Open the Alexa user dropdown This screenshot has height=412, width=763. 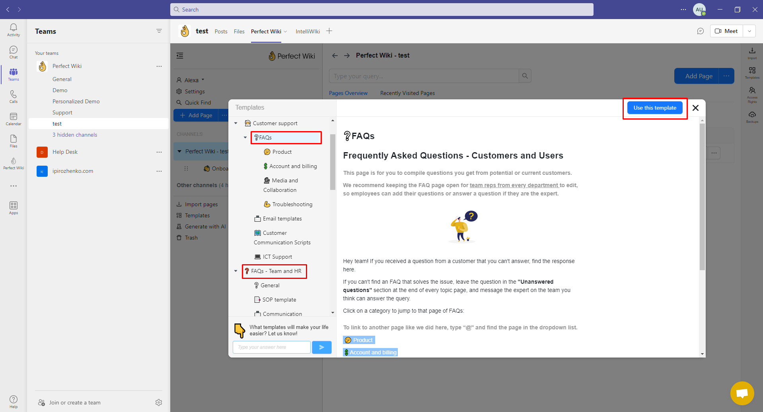pos(191,80)
